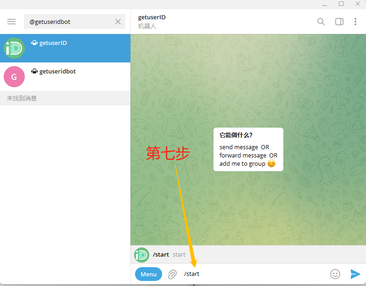Image resolution: width=366 pixels, height=286 pixels.
Task: Maximize the Telegram window
Action: pos(341,4)
